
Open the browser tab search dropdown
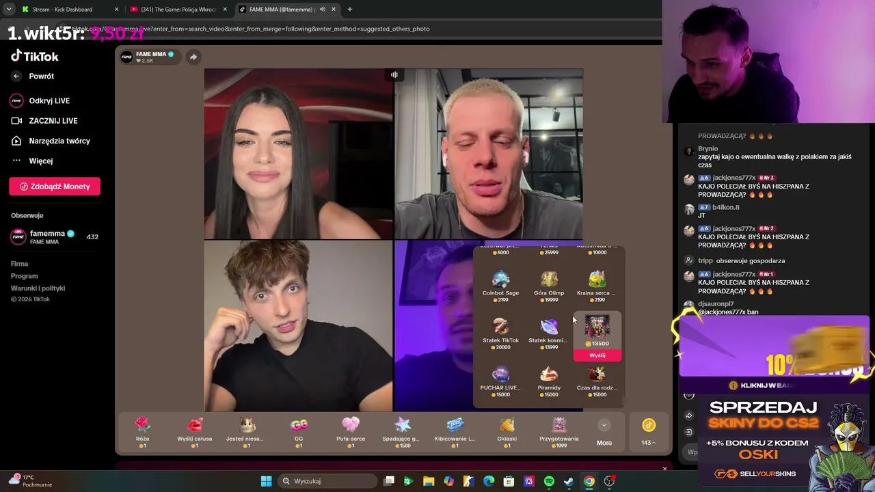pos(9,10)
